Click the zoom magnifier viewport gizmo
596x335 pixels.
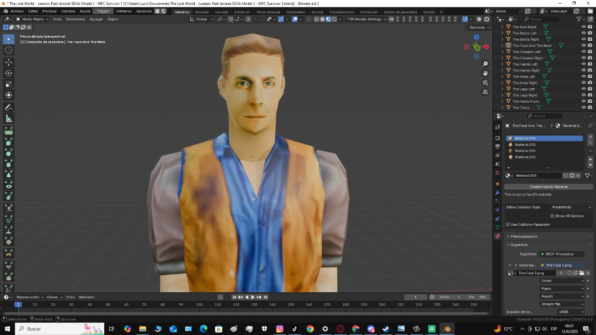[x=485, y=64]
